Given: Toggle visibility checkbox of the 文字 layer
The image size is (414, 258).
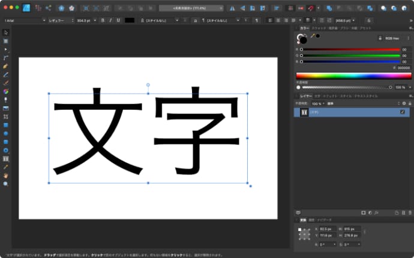Looking at the screenshot, I should pyautogui.click(x=402, y=112).
